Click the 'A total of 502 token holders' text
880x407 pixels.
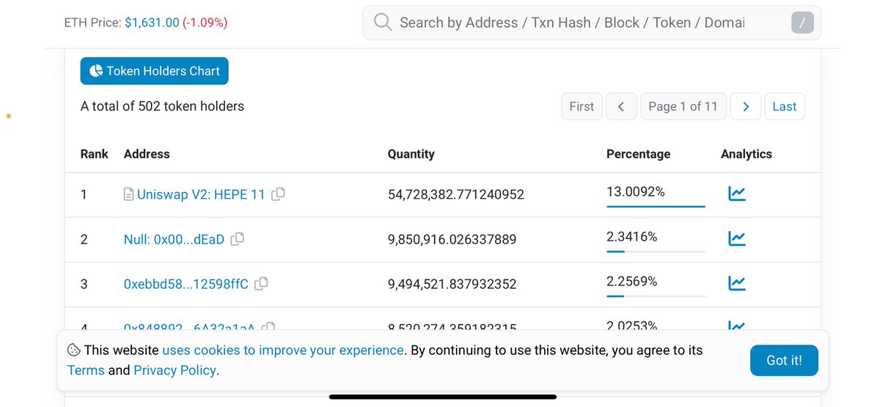[x=162, y=106]
